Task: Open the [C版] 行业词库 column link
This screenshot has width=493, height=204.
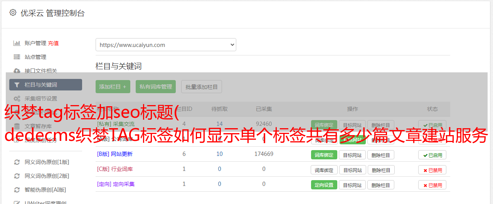Action: point(115,169)
